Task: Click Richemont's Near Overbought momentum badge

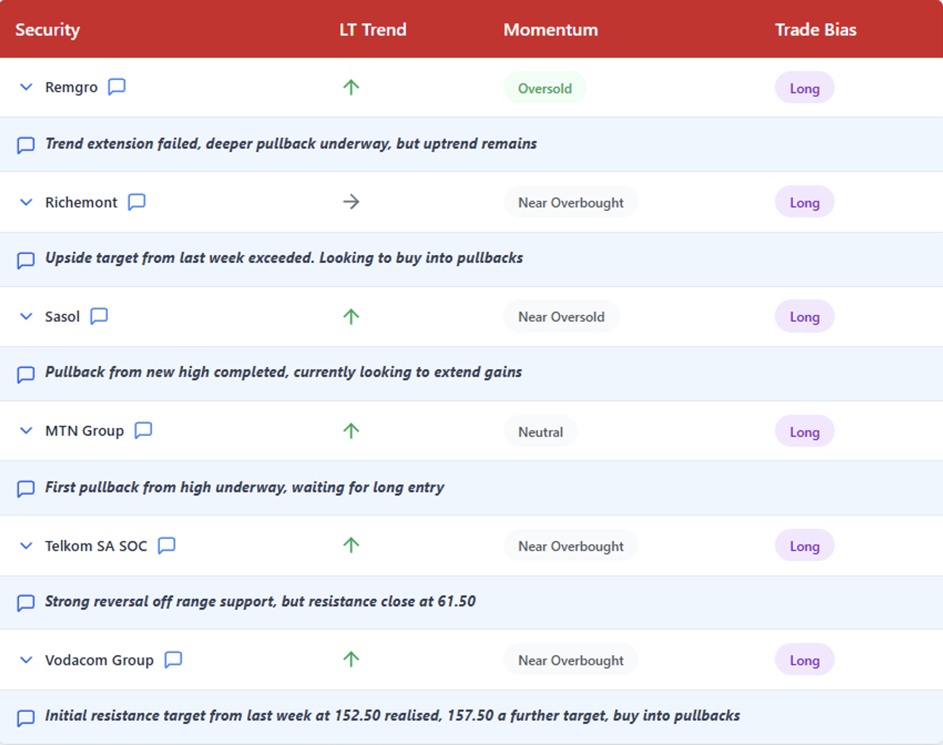Action: [x=571, y=202]
